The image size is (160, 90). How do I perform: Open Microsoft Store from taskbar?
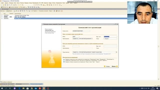coord(27,88)
